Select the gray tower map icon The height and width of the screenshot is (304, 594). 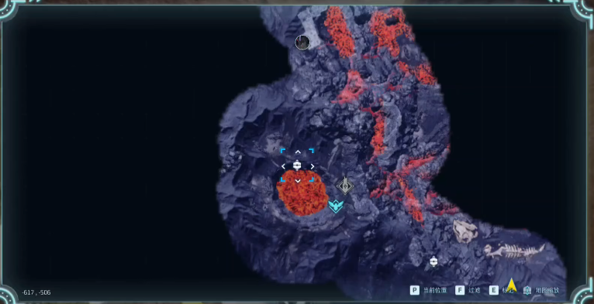tap(345, 186)
